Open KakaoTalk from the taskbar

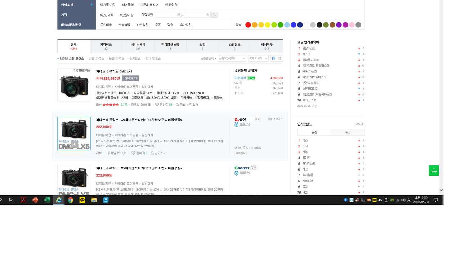[x=82, y=200]
